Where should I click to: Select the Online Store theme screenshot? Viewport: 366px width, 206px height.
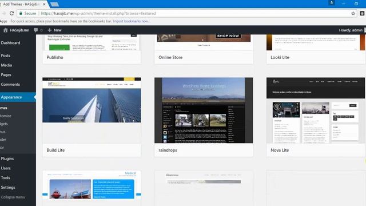tap(204, 42)
